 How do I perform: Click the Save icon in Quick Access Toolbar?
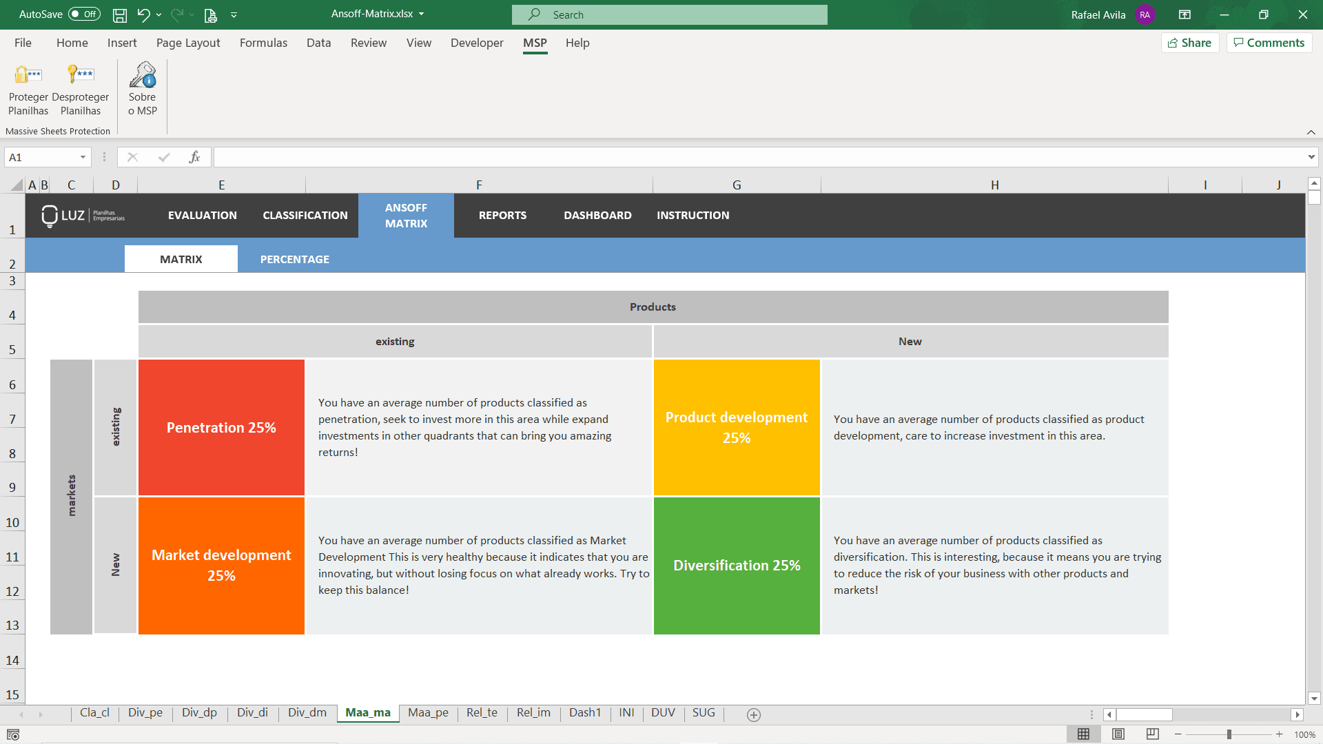[119, 14]
